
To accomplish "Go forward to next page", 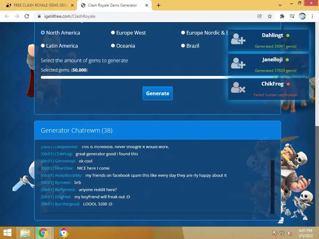I will (17, 16).
